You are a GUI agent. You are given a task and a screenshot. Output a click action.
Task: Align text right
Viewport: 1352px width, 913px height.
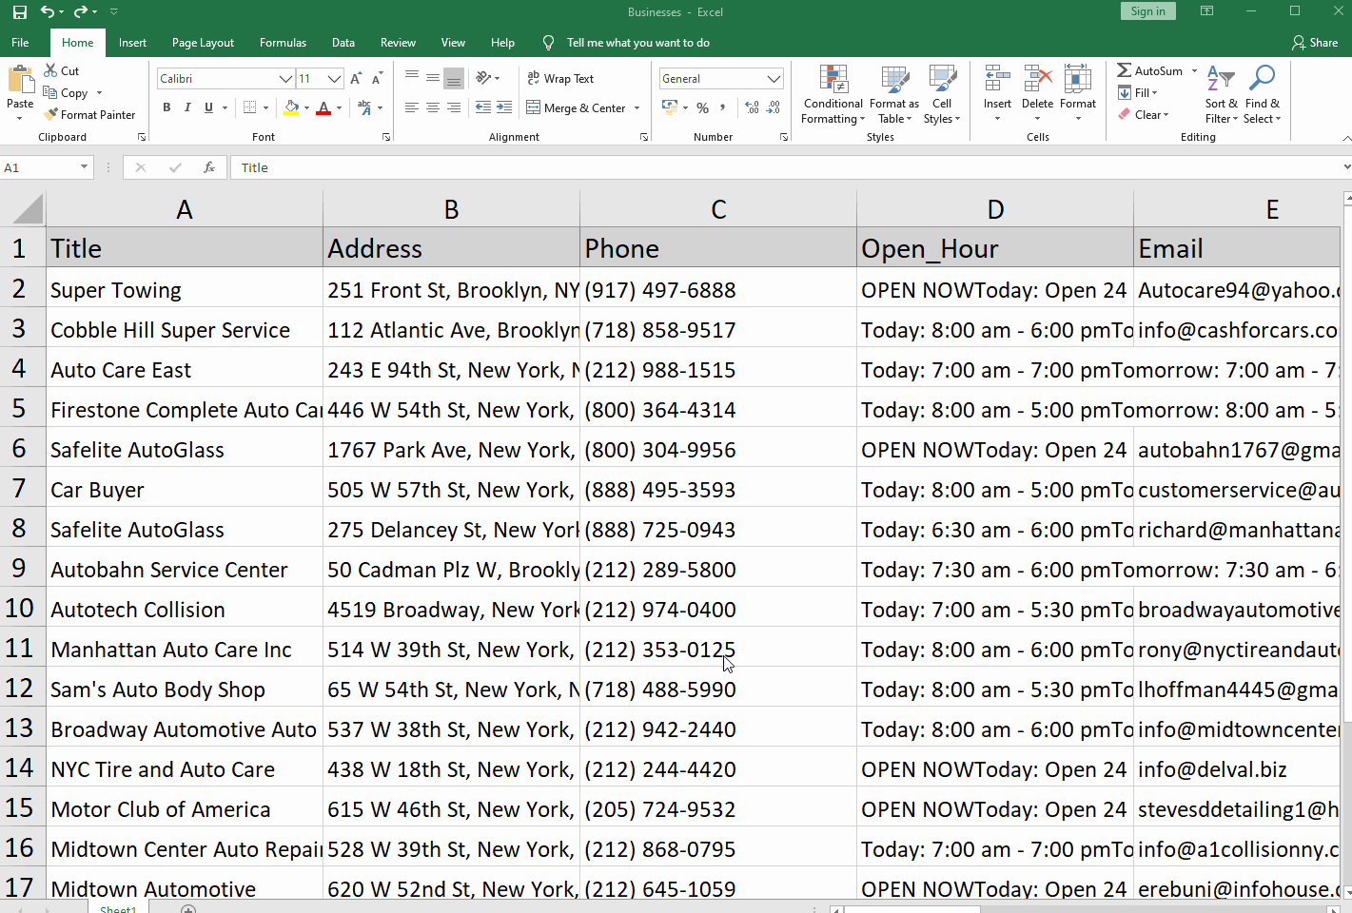pyautogui.click(x=454, y=107)
